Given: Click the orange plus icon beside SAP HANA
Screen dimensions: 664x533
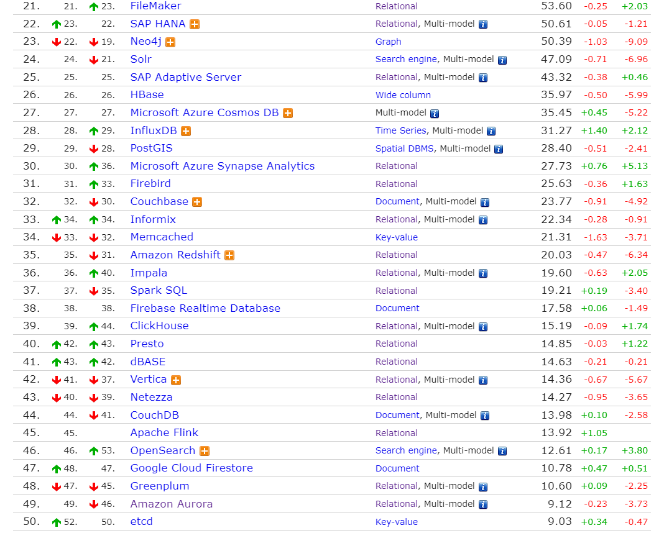Looking at the screenshot, I should coord(195,24).
